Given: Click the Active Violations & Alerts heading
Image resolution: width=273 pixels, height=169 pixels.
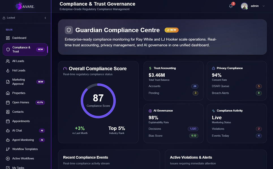Looking at the screenshot, I should 191,157.
